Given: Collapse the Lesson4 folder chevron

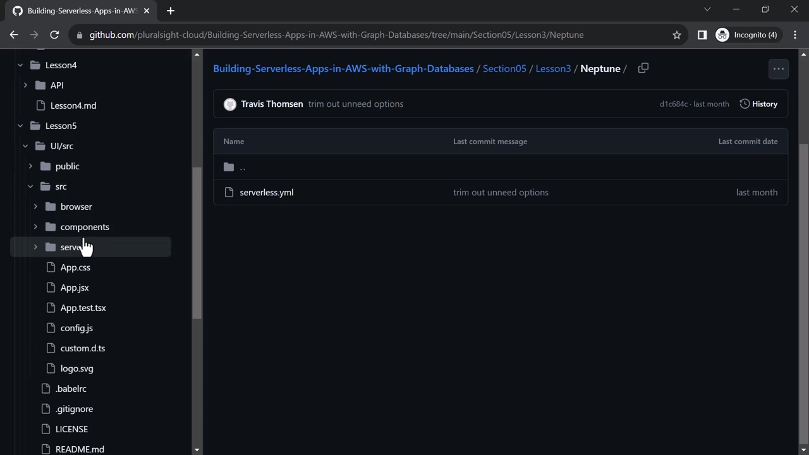Looking at the screenshot, I should (x=20, y=65).
